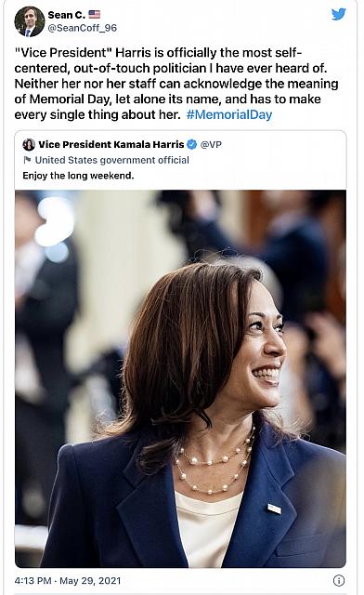The width and height of the screenshot is (364, 595).
Task: Click the info circle icon
Action: point(339,580)
